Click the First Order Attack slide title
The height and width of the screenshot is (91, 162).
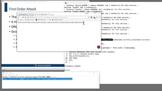(x=23, y=9)
